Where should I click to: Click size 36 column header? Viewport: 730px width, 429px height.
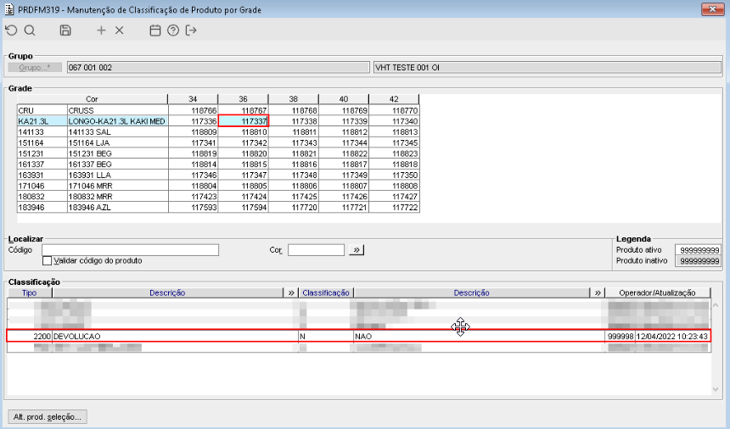[243, 99]
